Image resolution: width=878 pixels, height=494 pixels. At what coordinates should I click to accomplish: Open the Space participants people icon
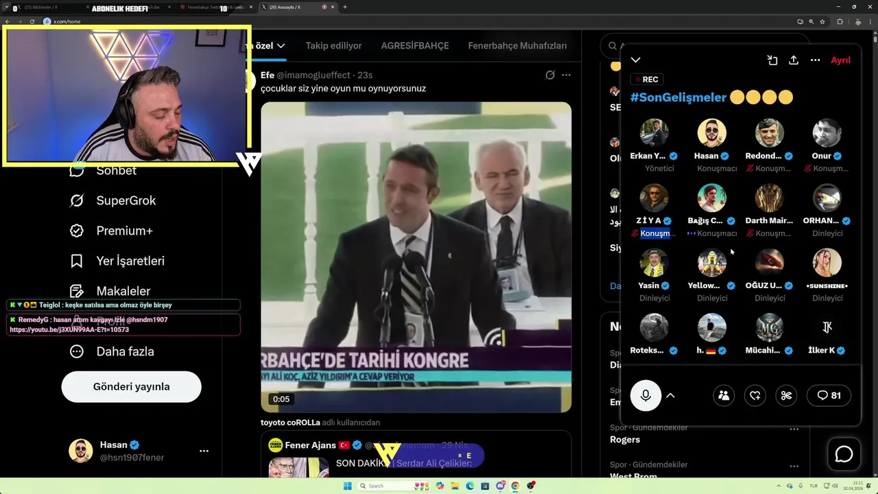[x=724, y=395]
